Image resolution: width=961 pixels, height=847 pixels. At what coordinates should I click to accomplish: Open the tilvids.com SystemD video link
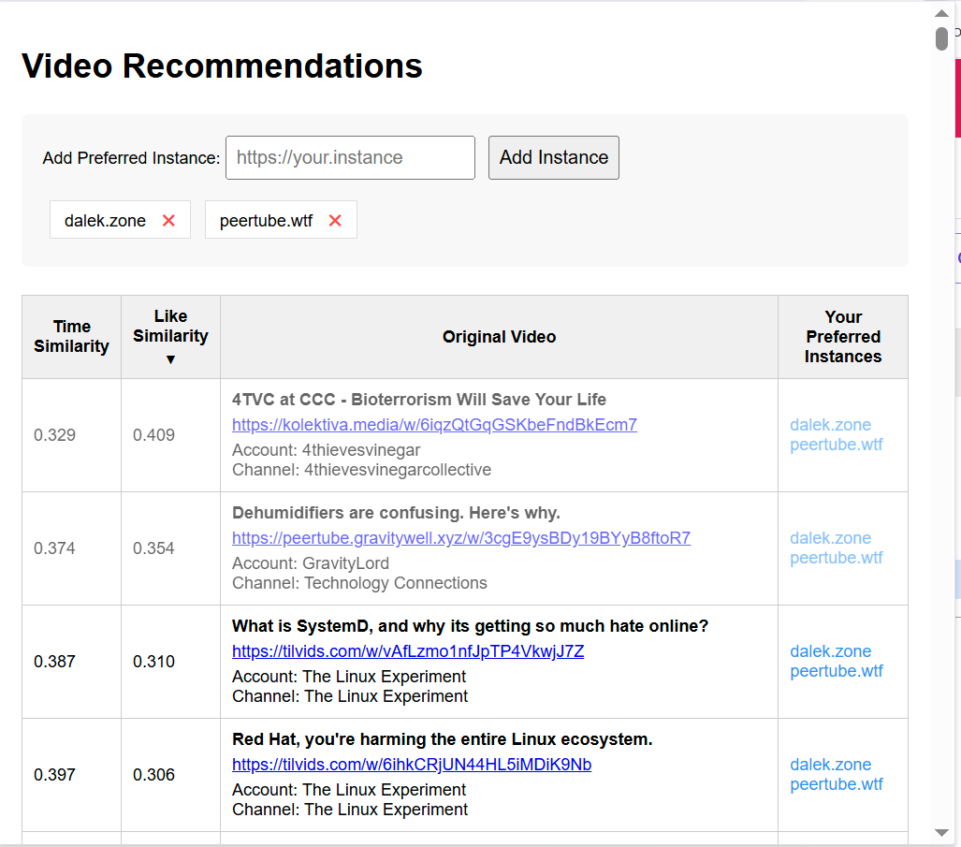coord(407,651)
